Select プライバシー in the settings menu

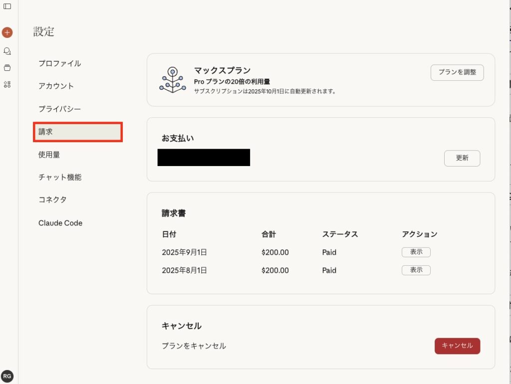[x=59, y=109]
